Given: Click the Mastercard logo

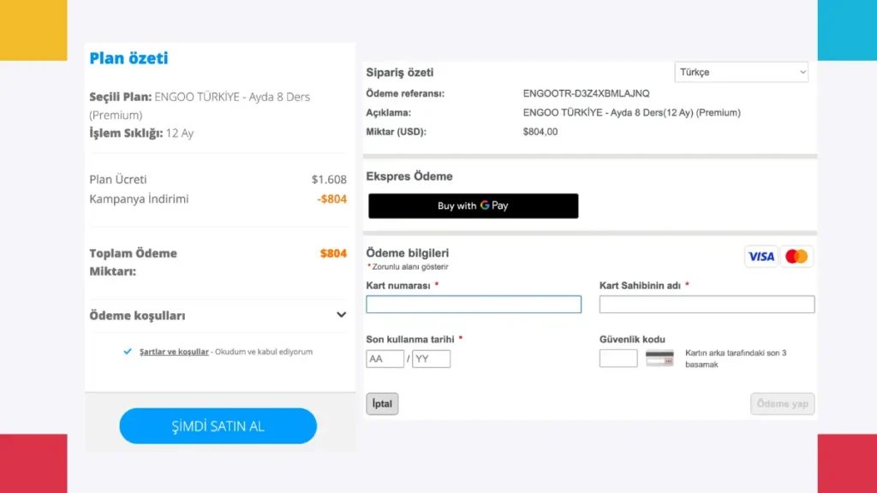Looking at the screenshot, I should [796, 257].
